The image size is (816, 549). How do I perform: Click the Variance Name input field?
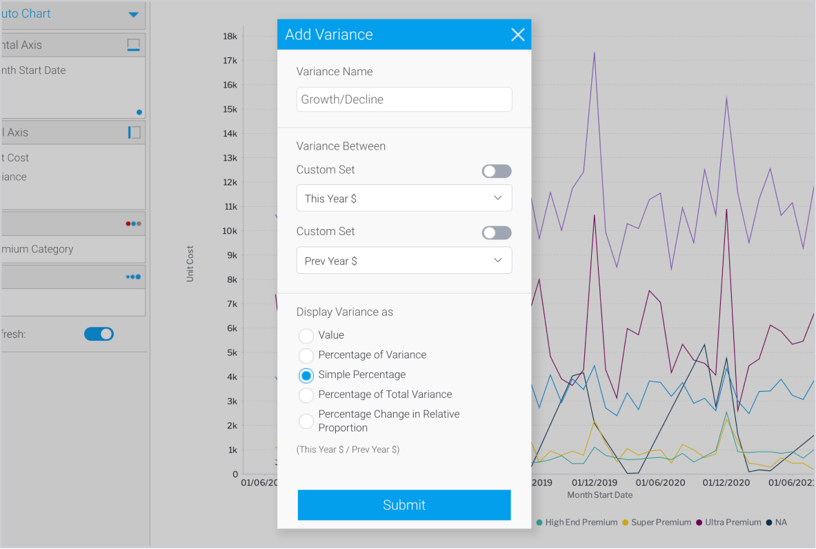(x=404, y=99)
